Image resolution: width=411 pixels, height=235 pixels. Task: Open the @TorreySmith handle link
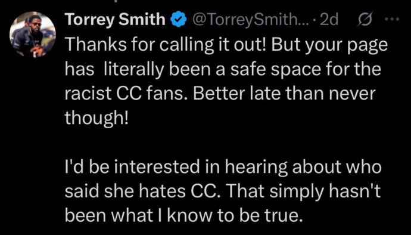pyautogui.click(x=244, y=20)
